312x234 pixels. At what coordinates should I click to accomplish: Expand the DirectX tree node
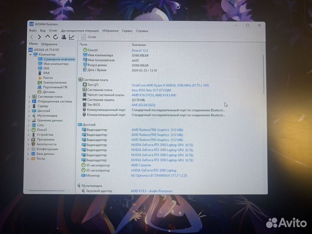(29, 130)
